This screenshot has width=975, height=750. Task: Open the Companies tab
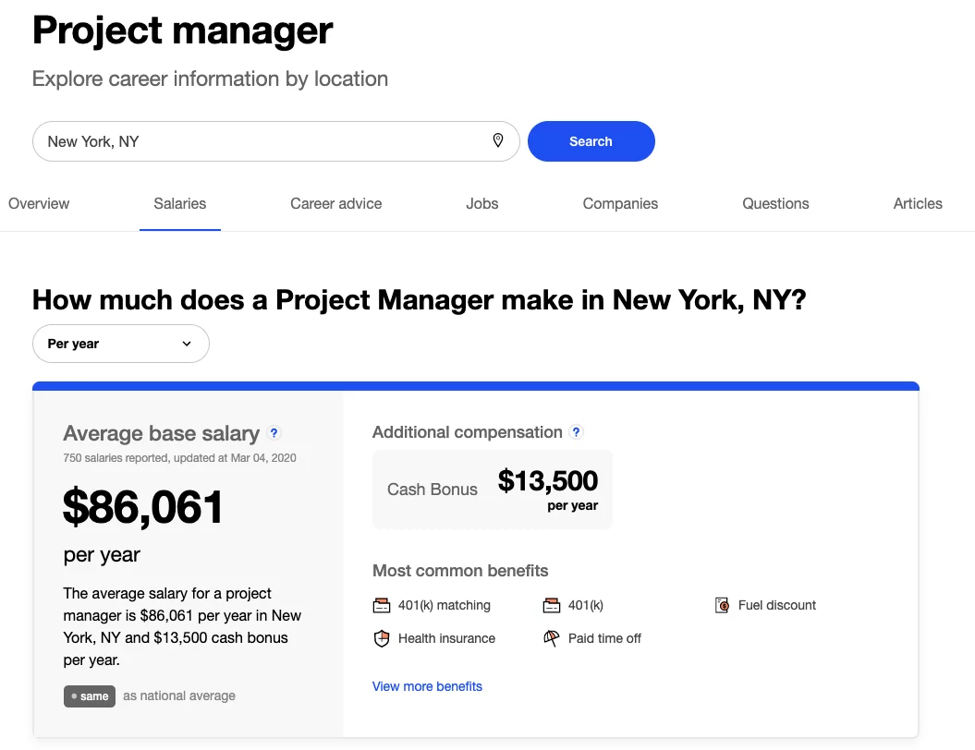click(x=620, y=204)
